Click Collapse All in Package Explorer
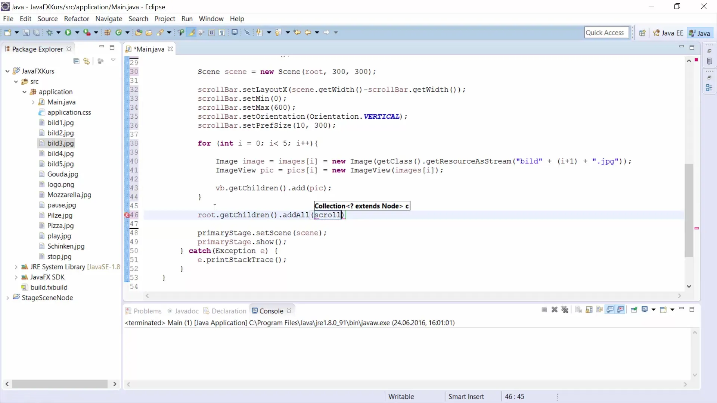The image size is (717, 403). point(76,61)
